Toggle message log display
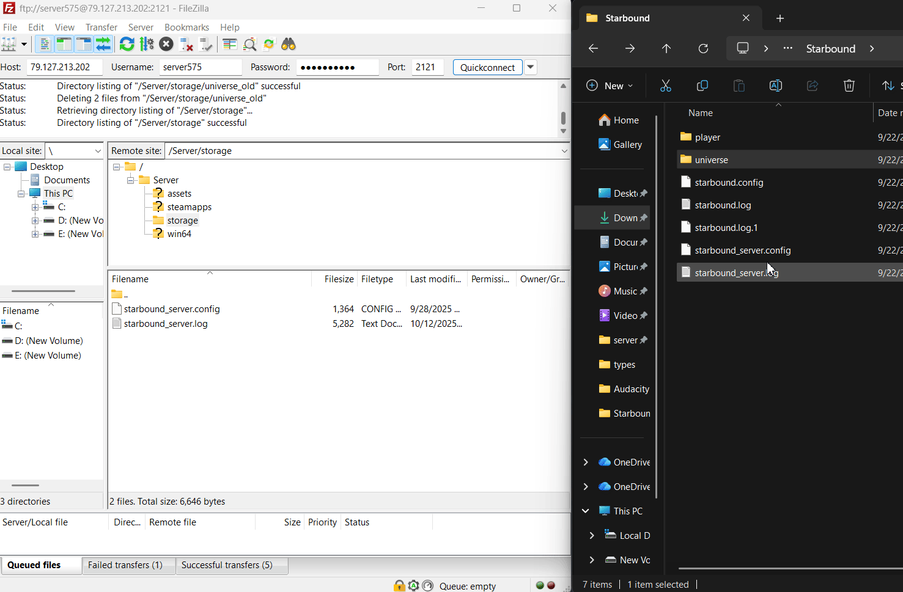Image resolution: width=903 pixels, height=592 pixels. 44,44
